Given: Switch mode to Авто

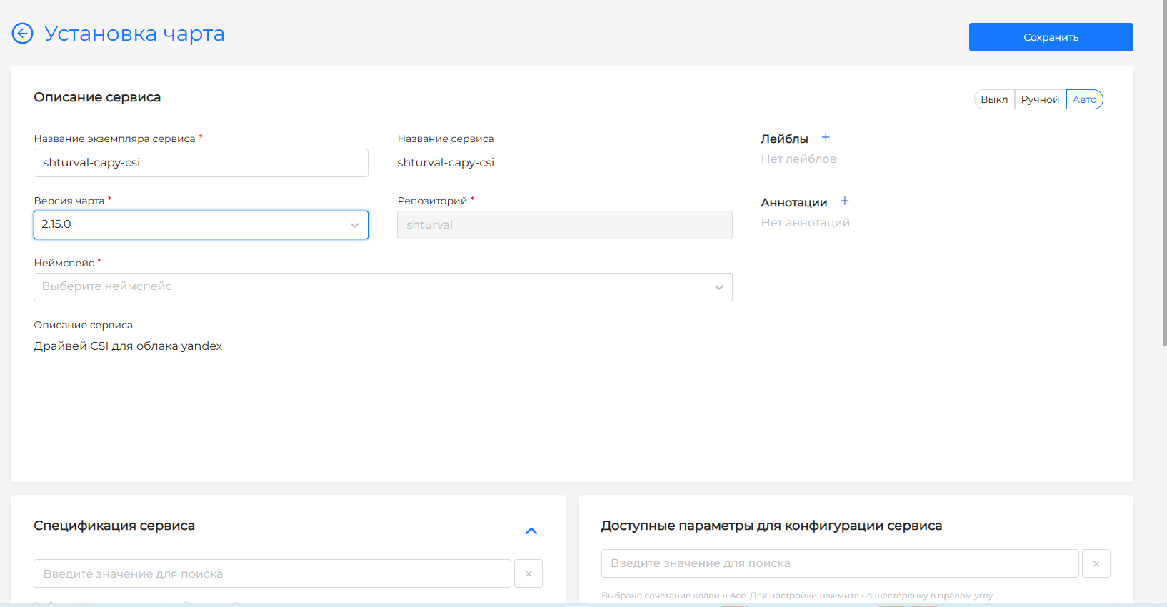Looking at the screenshot, I should pyautogui.click(x=1084, y=99).
